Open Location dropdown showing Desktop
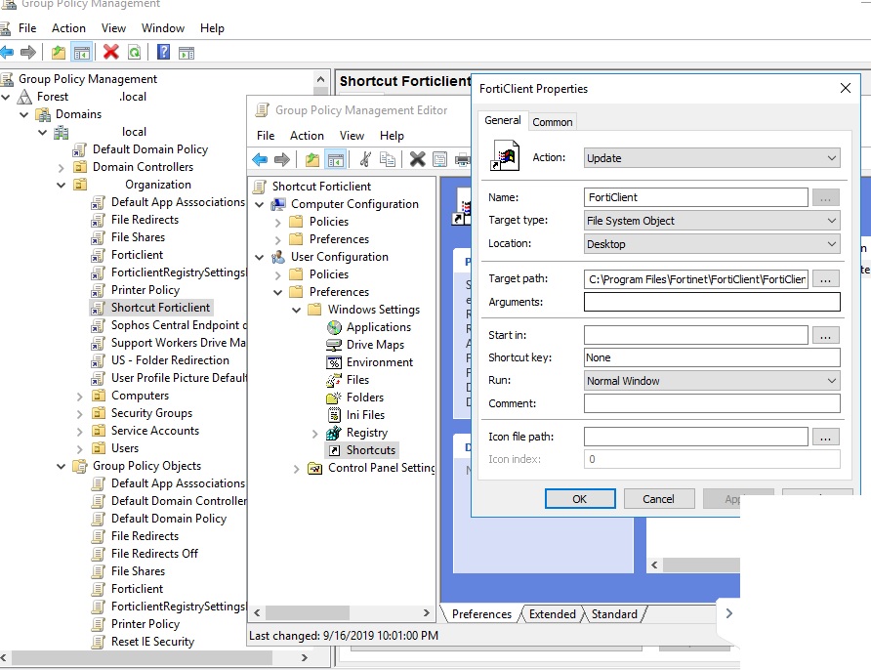This screenshot has height=670, width=871. coord(712,244)
